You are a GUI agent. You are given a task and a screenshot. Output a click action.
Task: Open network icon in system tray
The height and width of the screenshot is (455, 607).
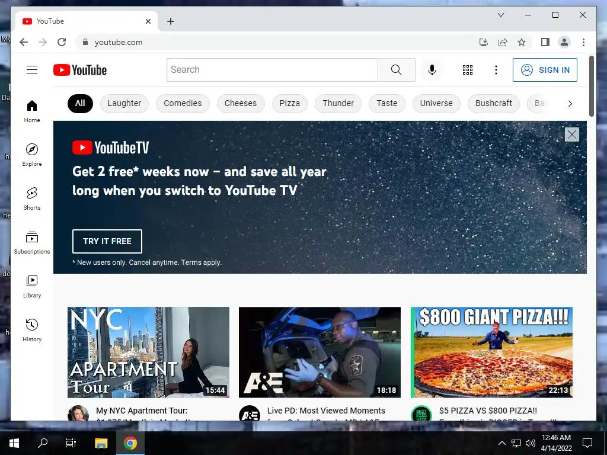click(516, 443)
